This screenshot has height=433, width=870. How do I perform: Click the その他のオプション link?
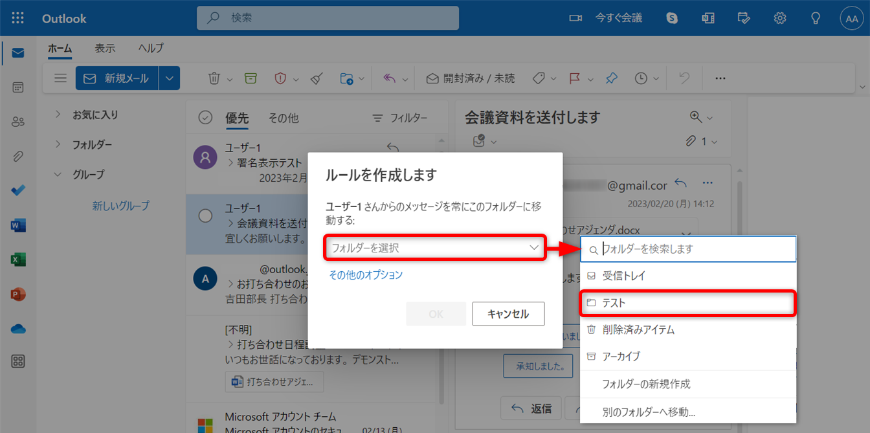[x=366, y=275]
